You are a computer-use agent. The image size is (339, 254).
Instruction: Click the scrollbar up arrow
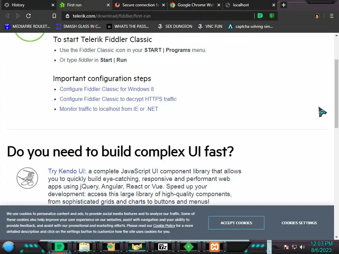(x=336, y=35)
